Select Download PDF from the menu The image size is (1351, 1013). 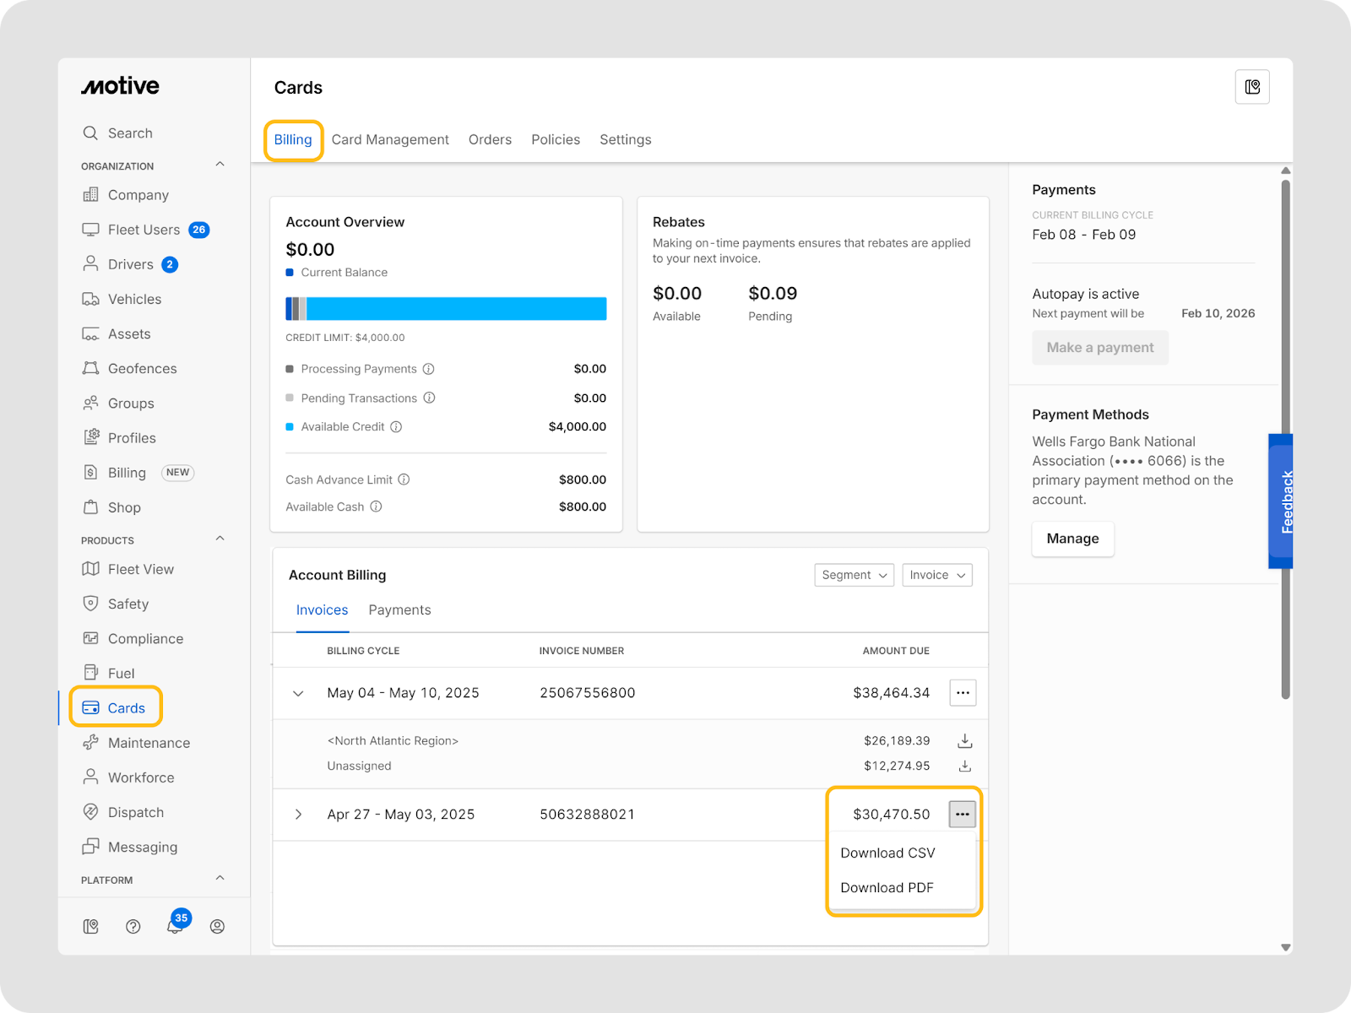(887, 888)
